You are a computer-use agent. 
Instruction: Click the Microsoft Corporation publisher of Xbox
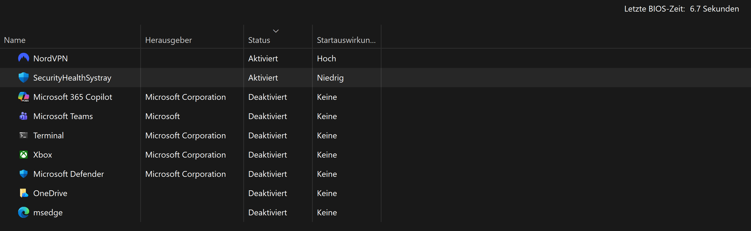tap(186, 155)
